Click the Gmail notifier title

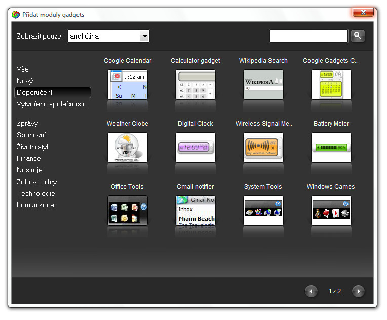[195, 187]
